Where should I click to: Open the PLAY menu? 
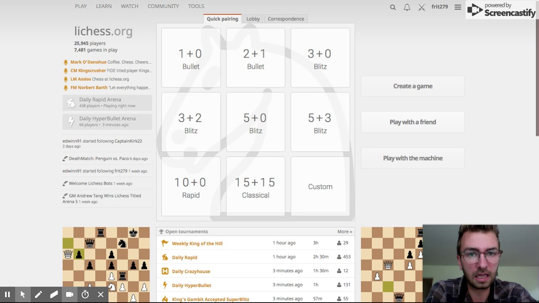click(81, 6)
